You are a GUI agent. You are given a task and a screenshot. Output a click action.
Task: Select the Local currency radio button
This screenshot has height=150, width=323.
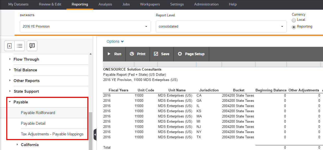294,20
